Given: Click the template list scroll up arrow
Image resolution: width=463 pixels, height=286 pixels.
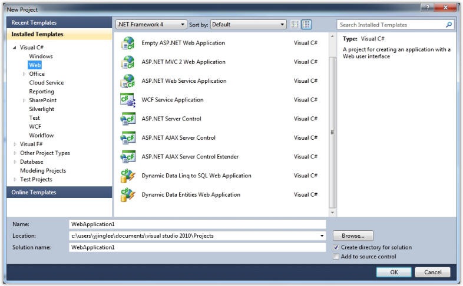Looking at the screenshot, I should pos(332,36).
